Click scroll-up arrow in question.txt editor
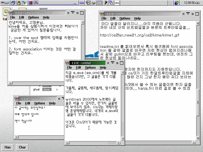Image resolution: width=203 pixels, height=152 pixels. (x=83, y=22)
